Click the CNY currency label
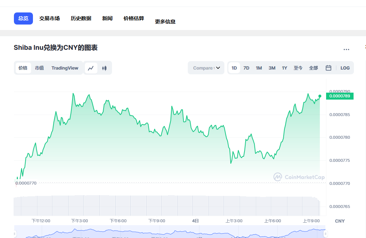Screen dimensions: 366x238 [x=340, y=221]
